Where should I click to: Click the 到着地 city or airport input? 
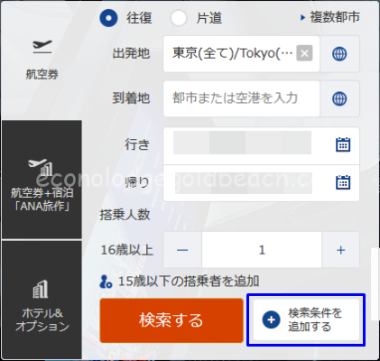click(241, 98)
